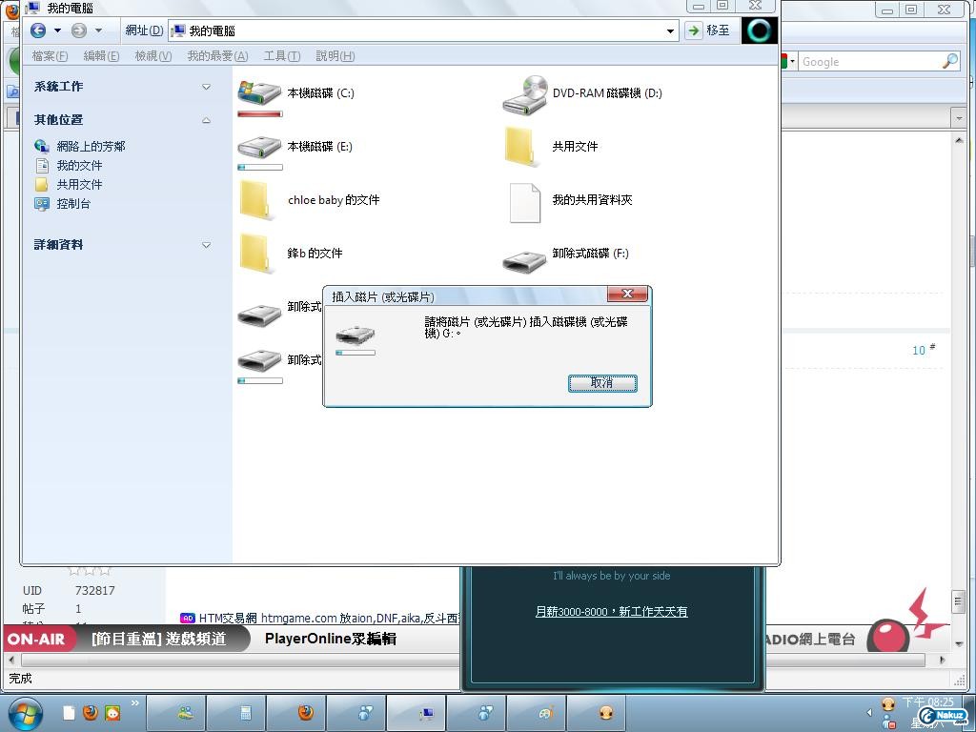
Task: Click the 移至 go button
Action: click(x=708, y=30)
